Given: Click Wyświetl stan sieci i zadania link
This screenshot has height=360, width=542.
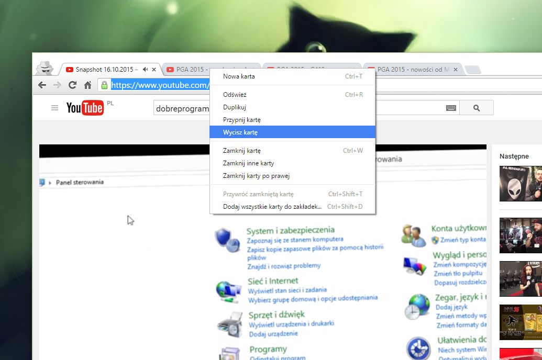Looking at the screenshot, I should [x=287, y=290].
